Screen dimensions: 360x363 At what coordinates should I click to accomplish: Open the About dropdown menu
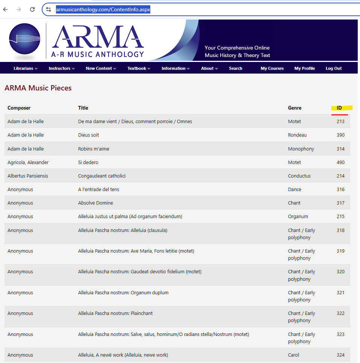point(209,68)
